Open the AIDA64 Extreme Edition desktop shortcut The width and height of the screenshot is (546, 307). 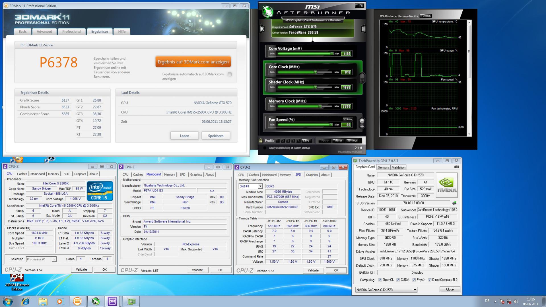tap(17, 282)
